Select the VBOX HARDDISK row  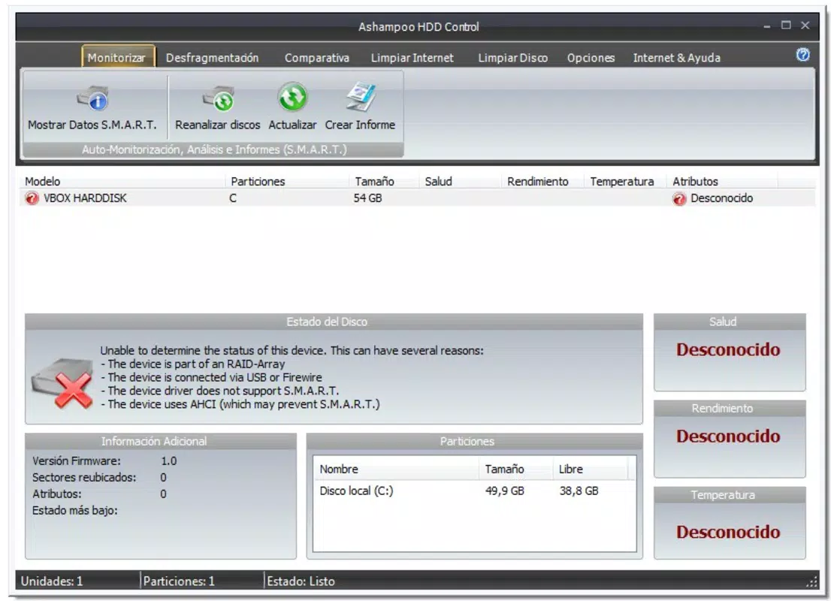[x=418, y=198]
